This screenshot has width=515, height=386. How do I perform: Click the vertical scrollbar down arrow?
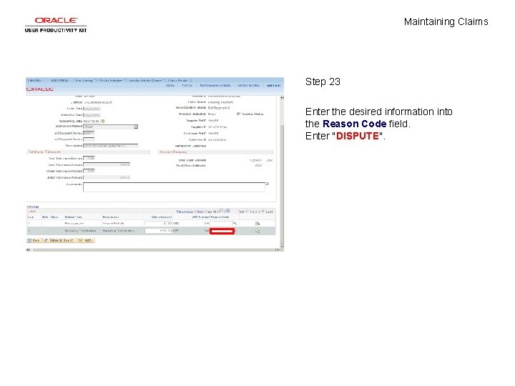tap(282, 246)
